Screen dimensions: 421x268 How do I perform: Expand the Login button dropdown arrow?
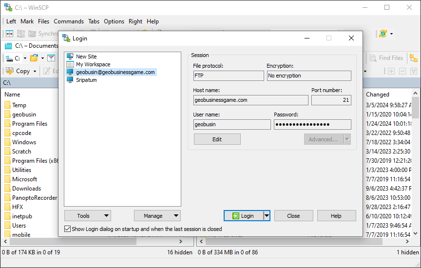[x=267, y=216]
